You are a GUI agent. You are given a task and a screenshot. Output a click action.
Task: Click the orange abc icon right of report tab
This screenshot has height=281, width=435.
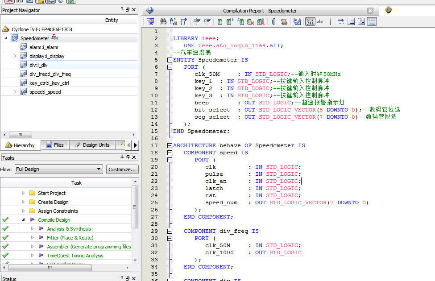[389, 10]
